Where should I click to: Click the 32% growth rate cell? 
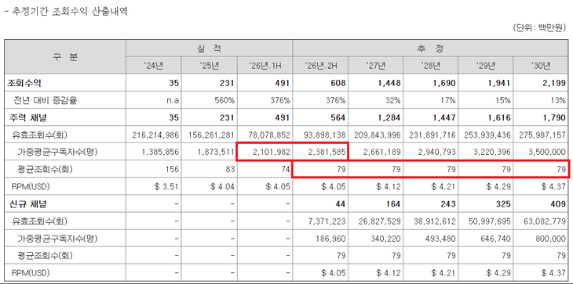[393, 100]
